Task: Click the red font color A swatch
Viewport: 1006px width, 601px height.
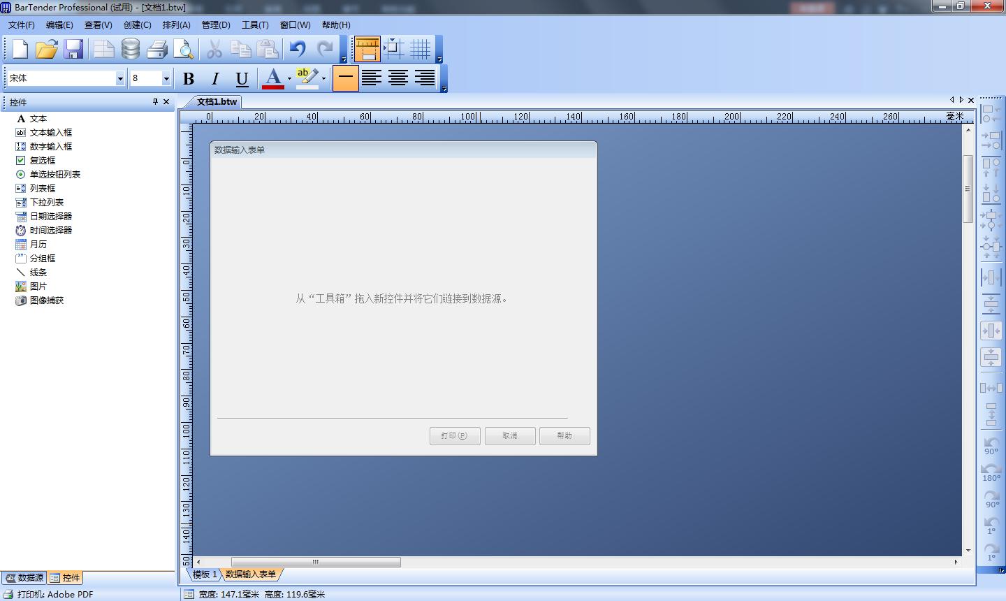Action: [273, 78]
